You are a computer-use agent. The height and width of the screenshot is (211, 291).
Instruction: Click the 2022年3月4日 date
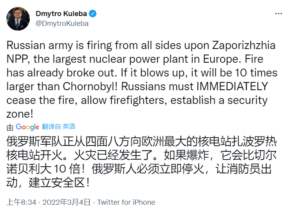[x=67, y=202]
